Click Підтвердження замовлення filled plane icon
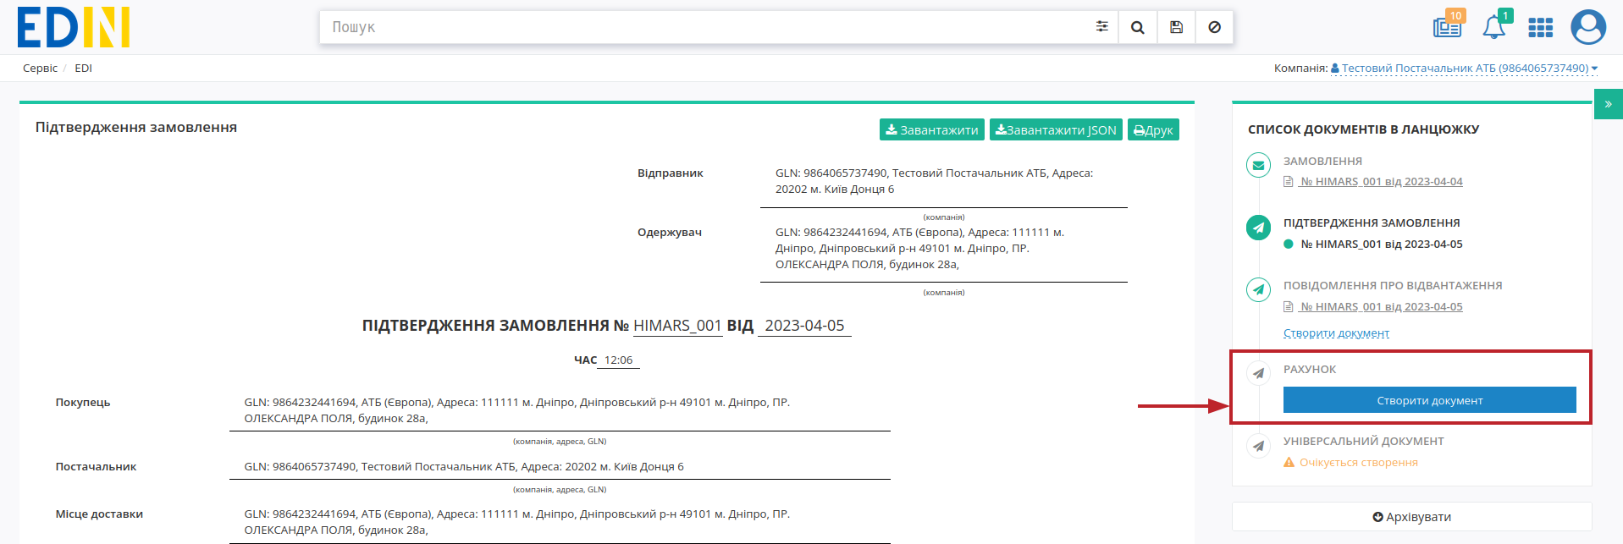The image size is (1623, 544). (1259, 227)
